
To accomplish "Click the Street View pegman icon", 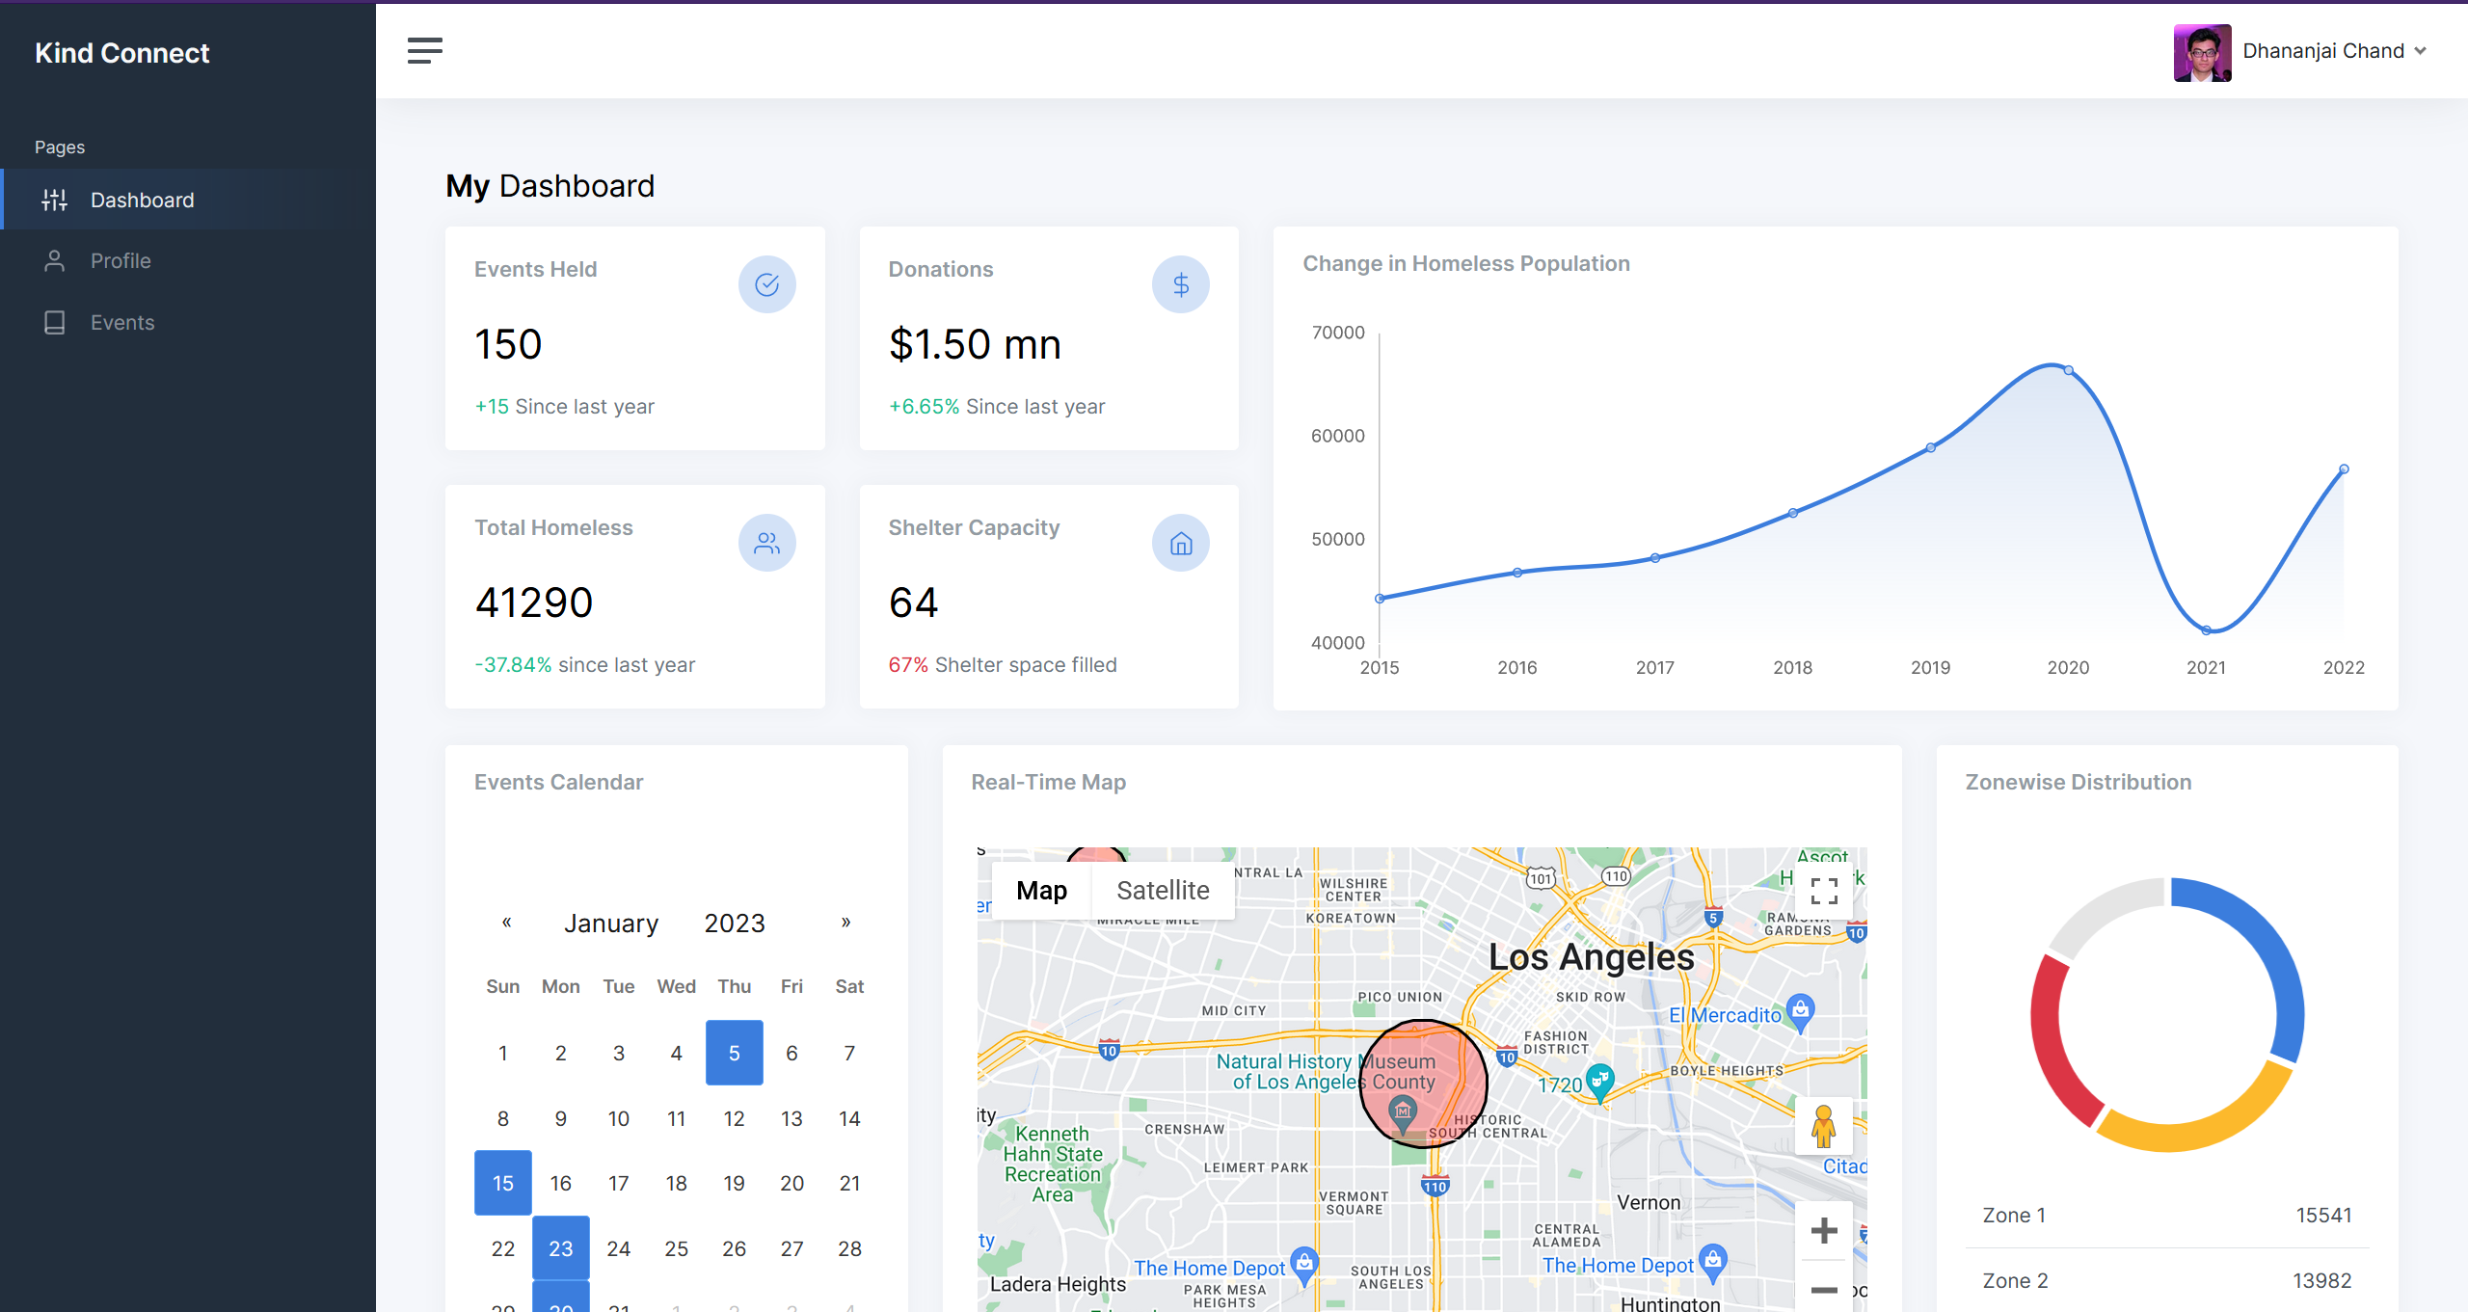I will click(1822, 1126).
